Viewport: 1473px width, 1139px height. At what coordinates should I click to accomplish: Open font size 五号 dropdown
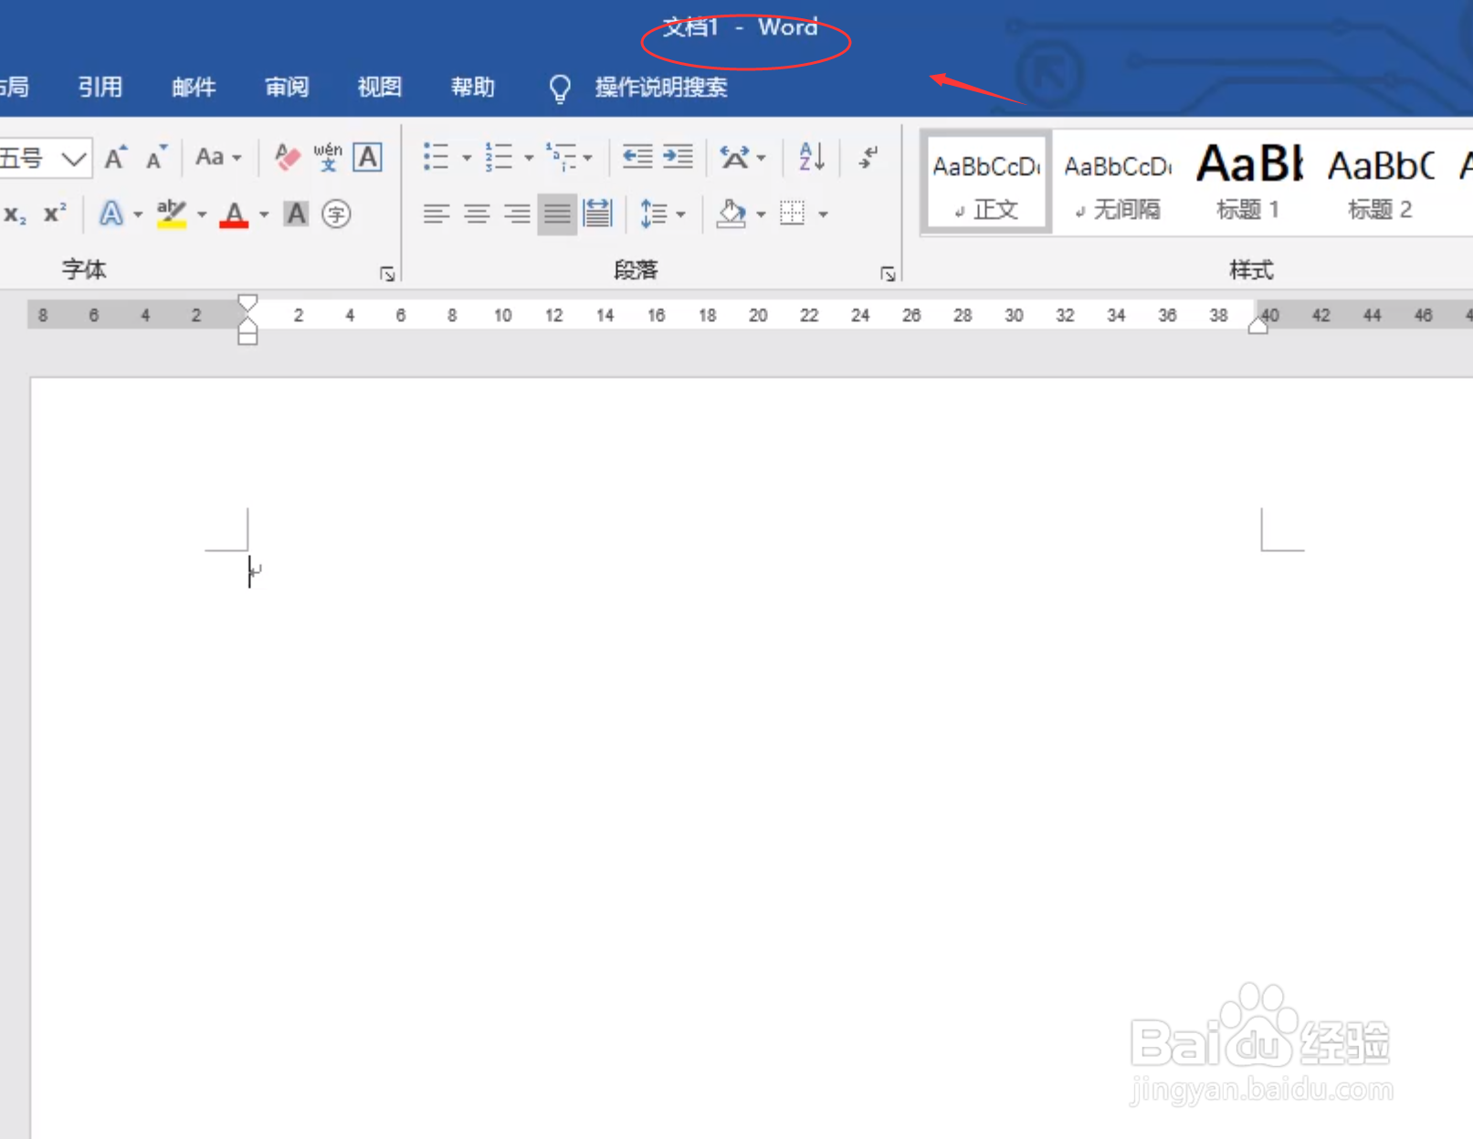[x=73, y=159]
